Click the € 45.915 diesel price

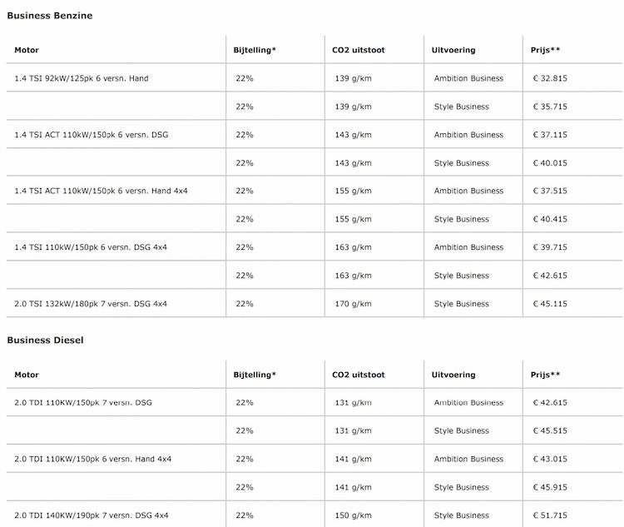pos(550,487)
